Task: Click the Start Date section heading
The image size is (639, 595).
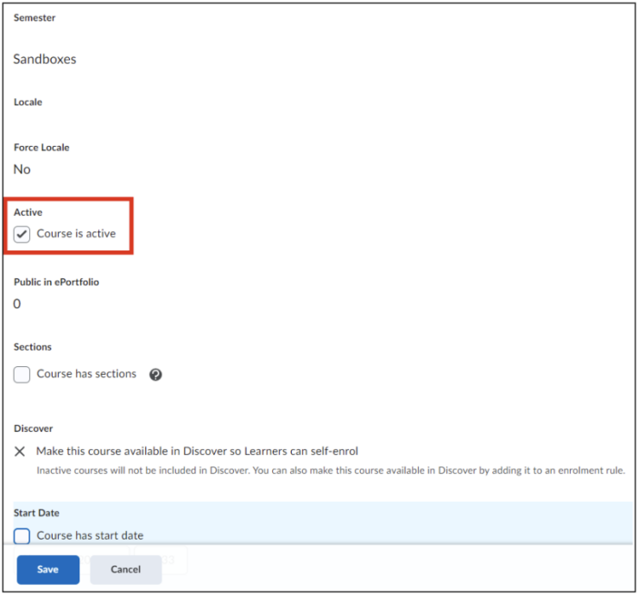Action: [x=36, y=514]
